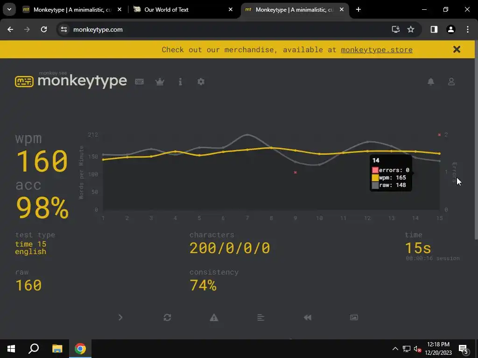This screenshot has width=478, height=358.
Task: Go back with browser back arrow
Action: pyautogui.click(x=10, y=29)
